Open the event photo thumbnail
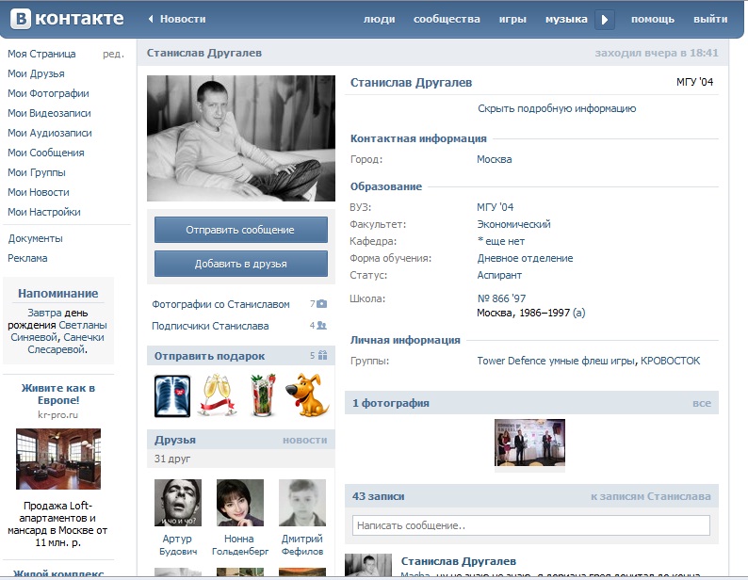Image resolution: width=748 pixels, height=580 pixels. click(x=529, y=443)
